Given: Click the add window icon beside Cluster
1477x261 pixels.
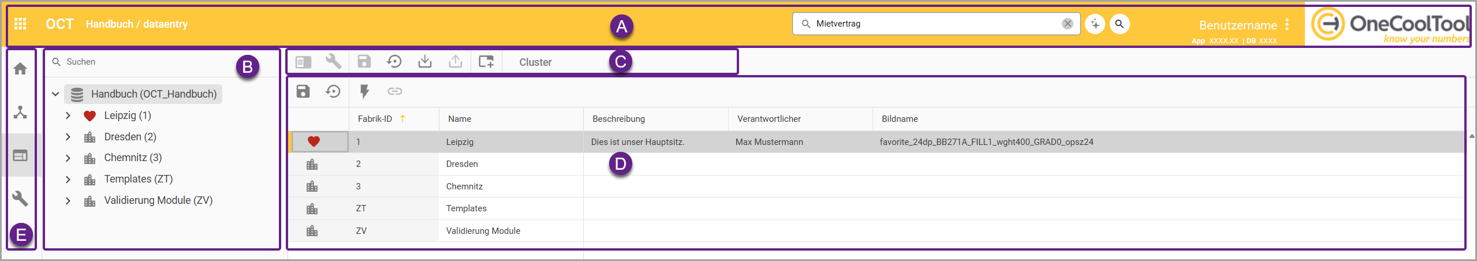Looking at the screenshot, I should (486, 61).
